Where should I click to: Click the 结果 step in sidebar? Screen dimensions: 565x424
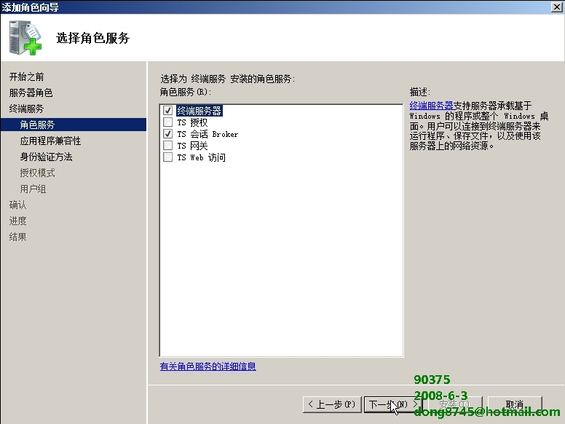click(17, 237)
